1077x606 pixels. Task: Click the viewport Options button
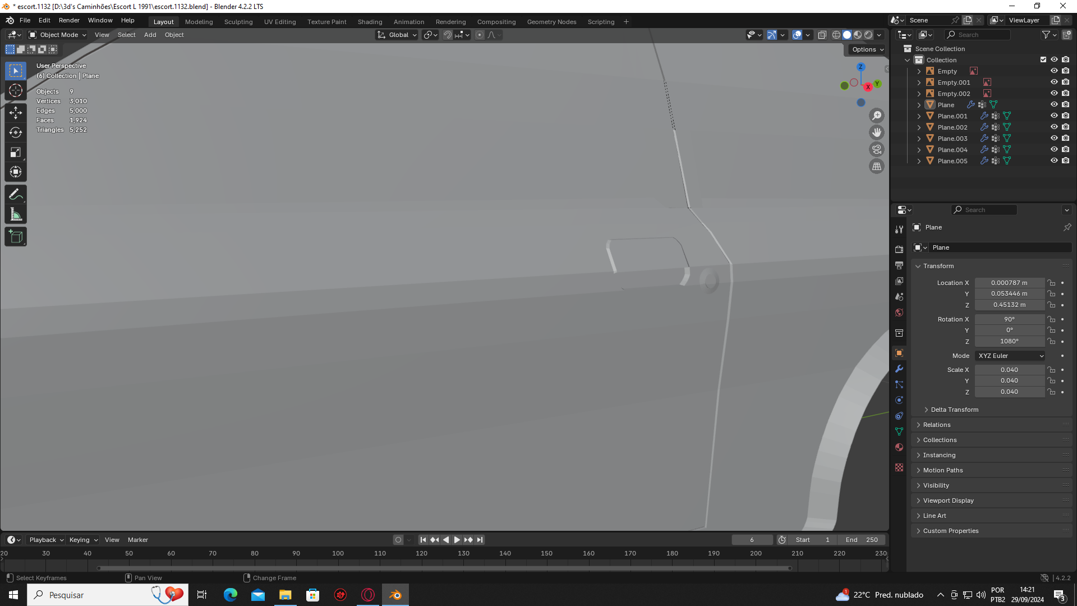pos(867,49)
